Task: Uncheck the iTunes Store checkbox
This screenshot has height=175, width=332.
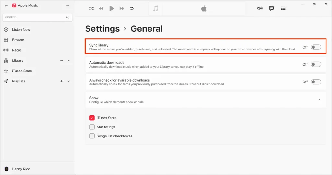Action: [x=92, y=118]
